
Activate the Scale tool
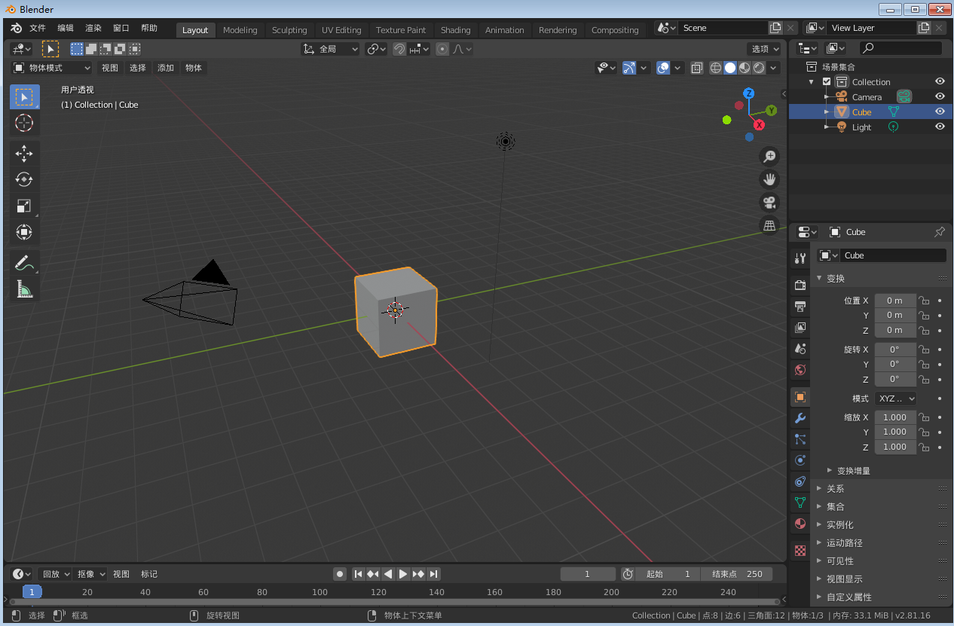click(x=24, y=206)
